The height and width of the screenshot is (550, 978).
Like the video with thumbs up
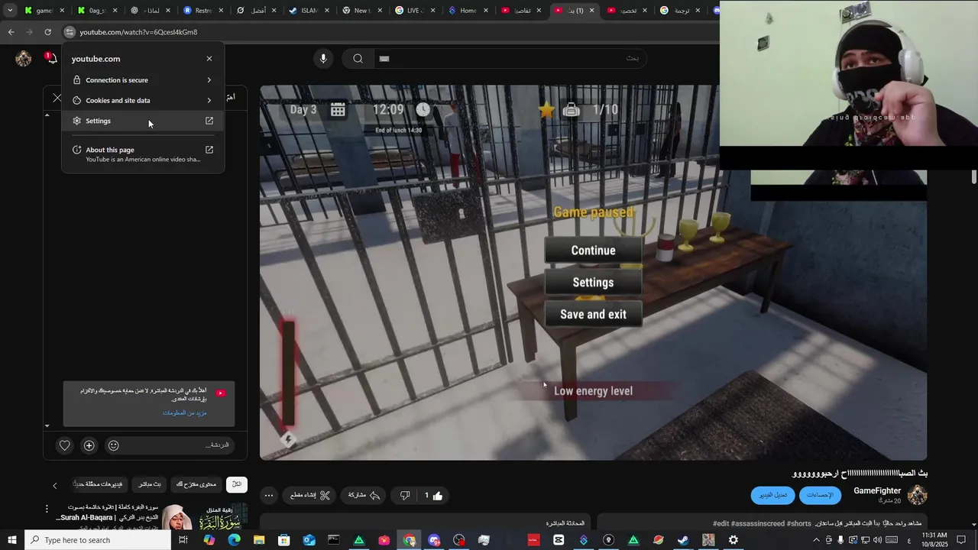(x=432, y=496)
